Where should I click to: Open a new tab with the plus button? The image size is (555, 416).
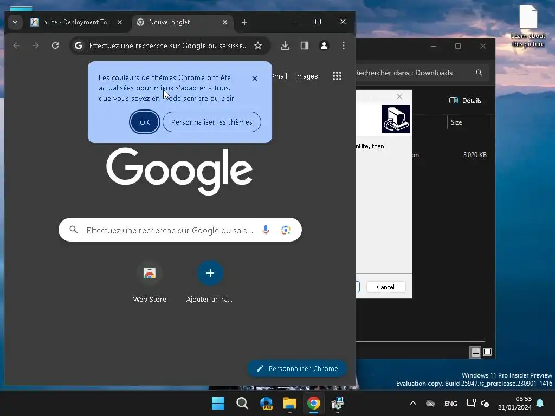(x=244, y=22)
